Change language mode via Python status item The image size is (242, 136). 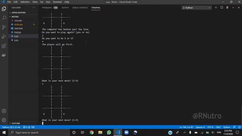click(x=227, y=127)
